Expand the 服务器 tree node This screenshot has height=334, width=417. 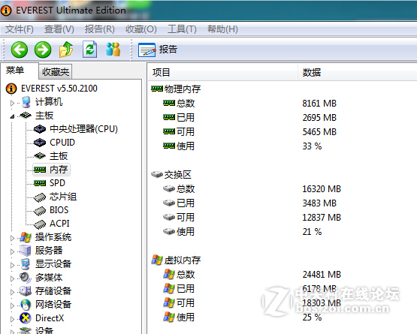coord(12,251)
